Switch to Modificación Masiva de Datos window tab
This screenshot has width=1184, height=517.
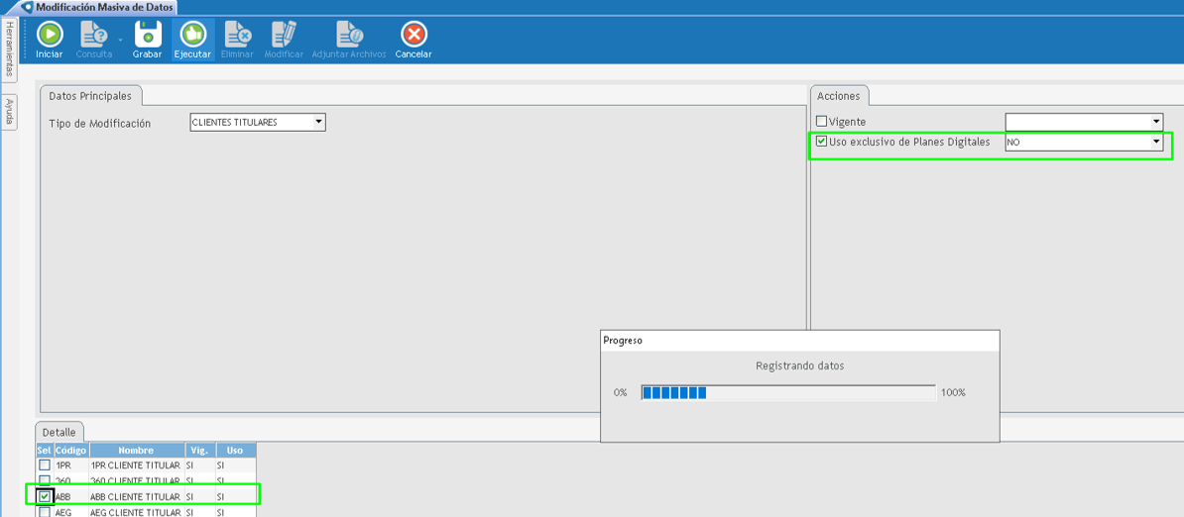[98, 8]
